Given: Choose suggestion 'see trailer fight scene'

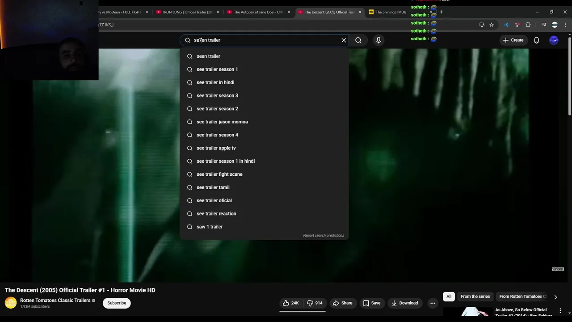Looking at the screenshot, I should tap(264, 174).
